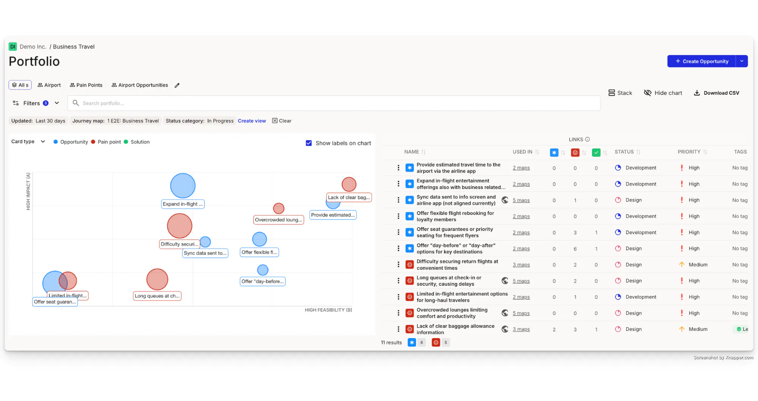Switch to Airport Opportunities view tab
Screen dimensions: 758x401
point(140,85)
